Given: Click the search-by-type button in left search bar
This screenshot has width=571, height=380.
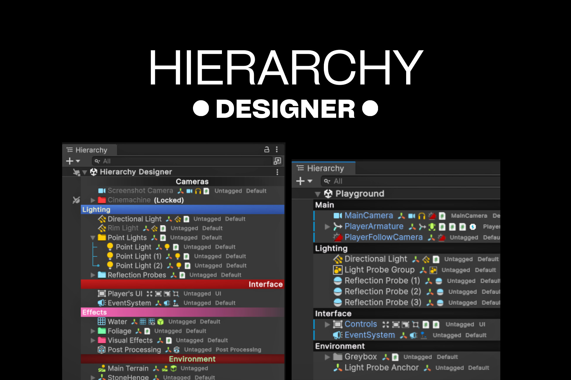Looking at the screenshot, I should [x=277, y=161].
